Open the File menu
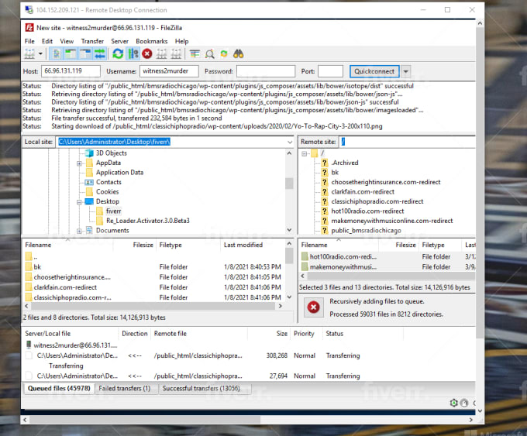Viewport: 527px width, 436px height. pos(29,41)
